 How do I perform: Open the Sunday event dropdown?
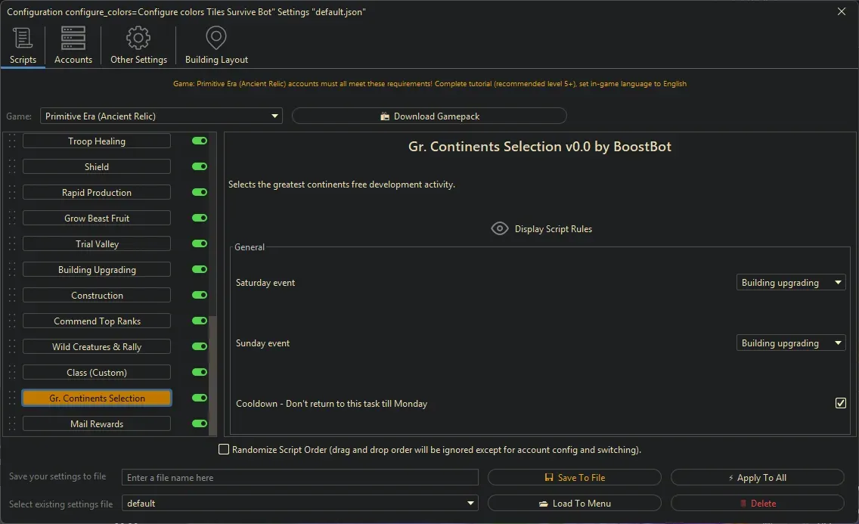click(791, 343)
